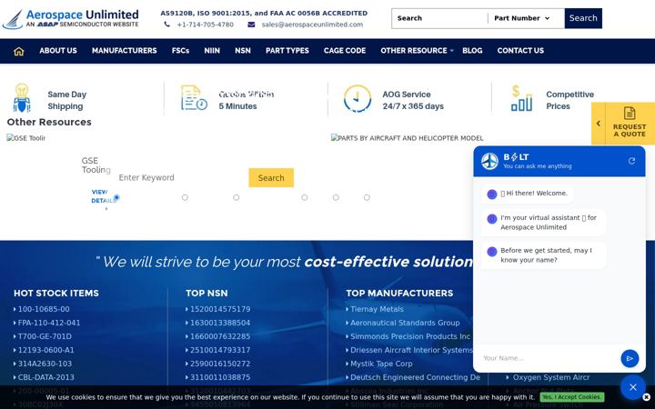The image size is (655, 409).
Task: Select the fourth carousel radio dot
Action: pyautogui.click(x=305, y=197)
